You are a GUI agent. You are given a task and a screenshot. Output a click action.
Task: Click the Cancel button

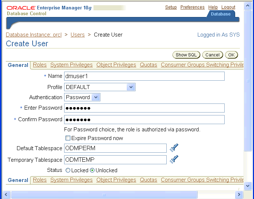[212, 55]
